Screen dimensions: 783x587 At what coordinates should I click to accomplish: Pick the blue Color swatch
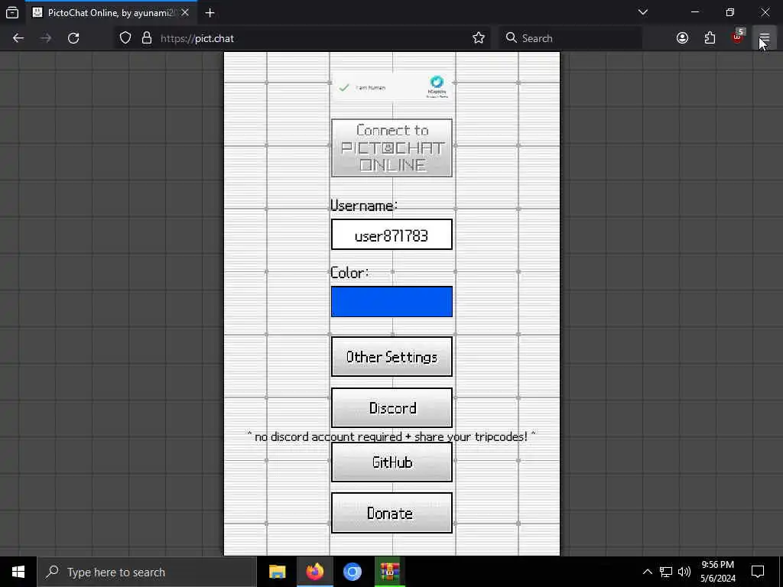pos(391,301)
